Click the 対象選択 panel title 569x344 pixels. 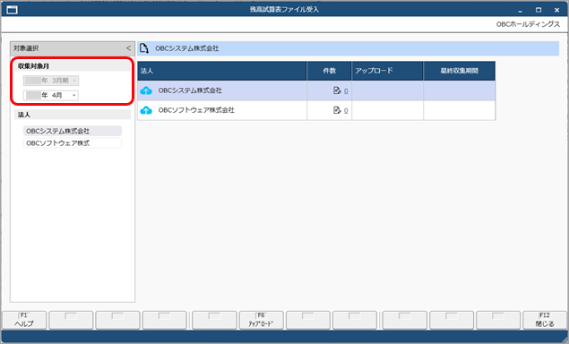point(26,48)
